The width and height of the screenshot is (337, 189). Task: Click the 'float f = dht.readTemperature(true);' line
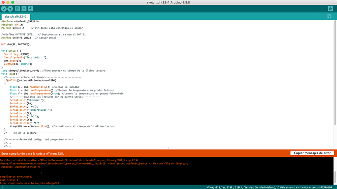67,93
